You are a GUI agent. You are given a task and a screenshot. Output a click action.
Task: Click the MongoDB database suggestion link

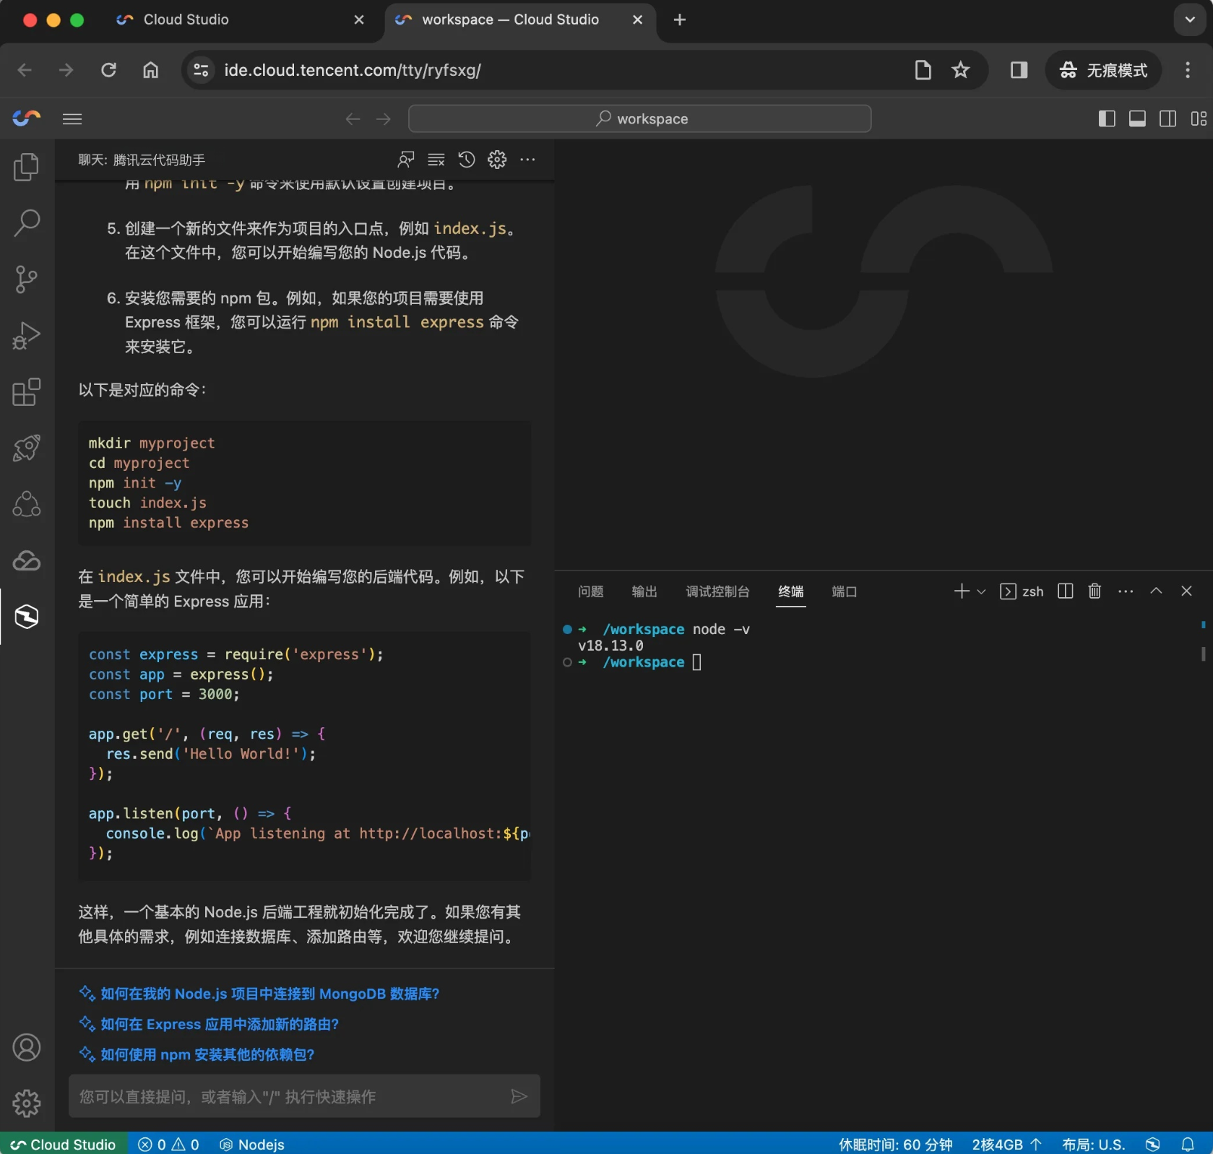[269, 994]
